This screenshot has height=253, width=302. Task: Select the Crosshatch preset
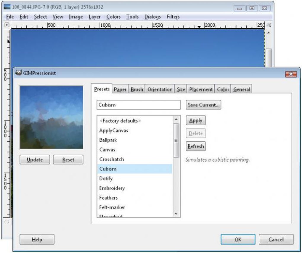[135, 159]
